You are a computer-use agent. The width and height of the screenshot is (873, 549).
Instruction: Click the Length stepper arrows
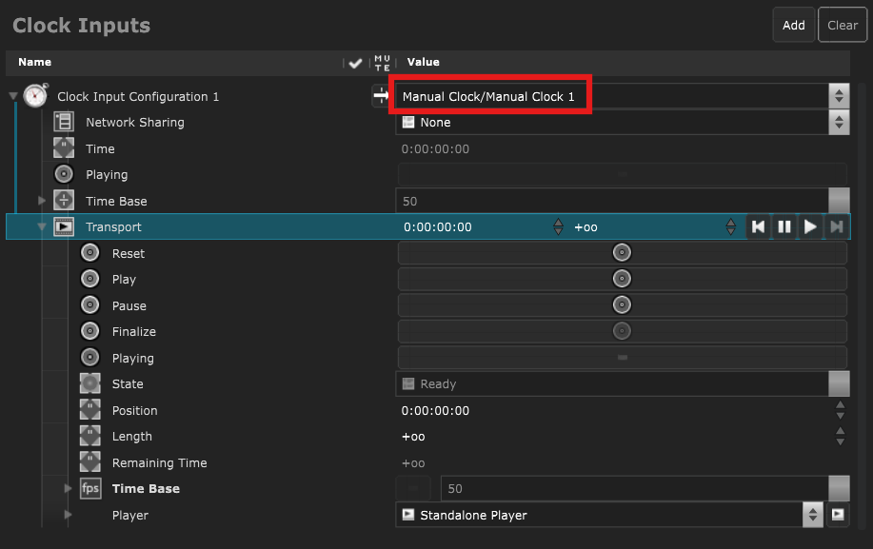pos(840,437)
